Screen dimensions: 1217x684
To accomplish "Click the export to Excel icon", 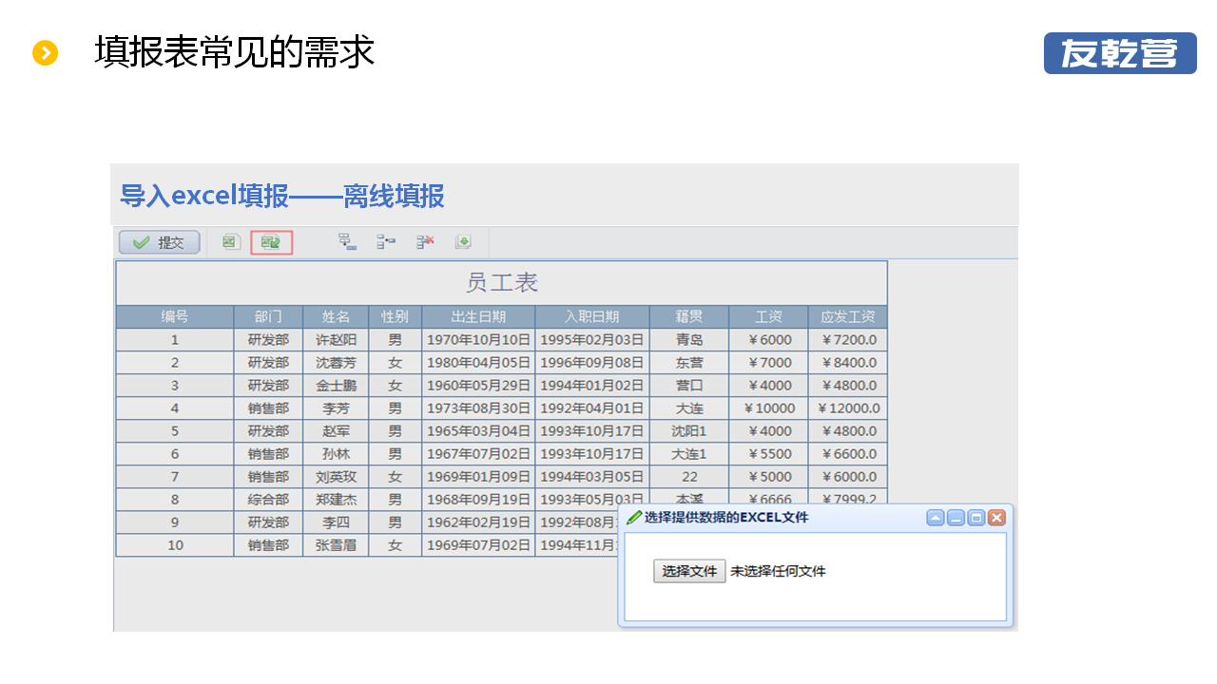I will click(x=229, y=242).
